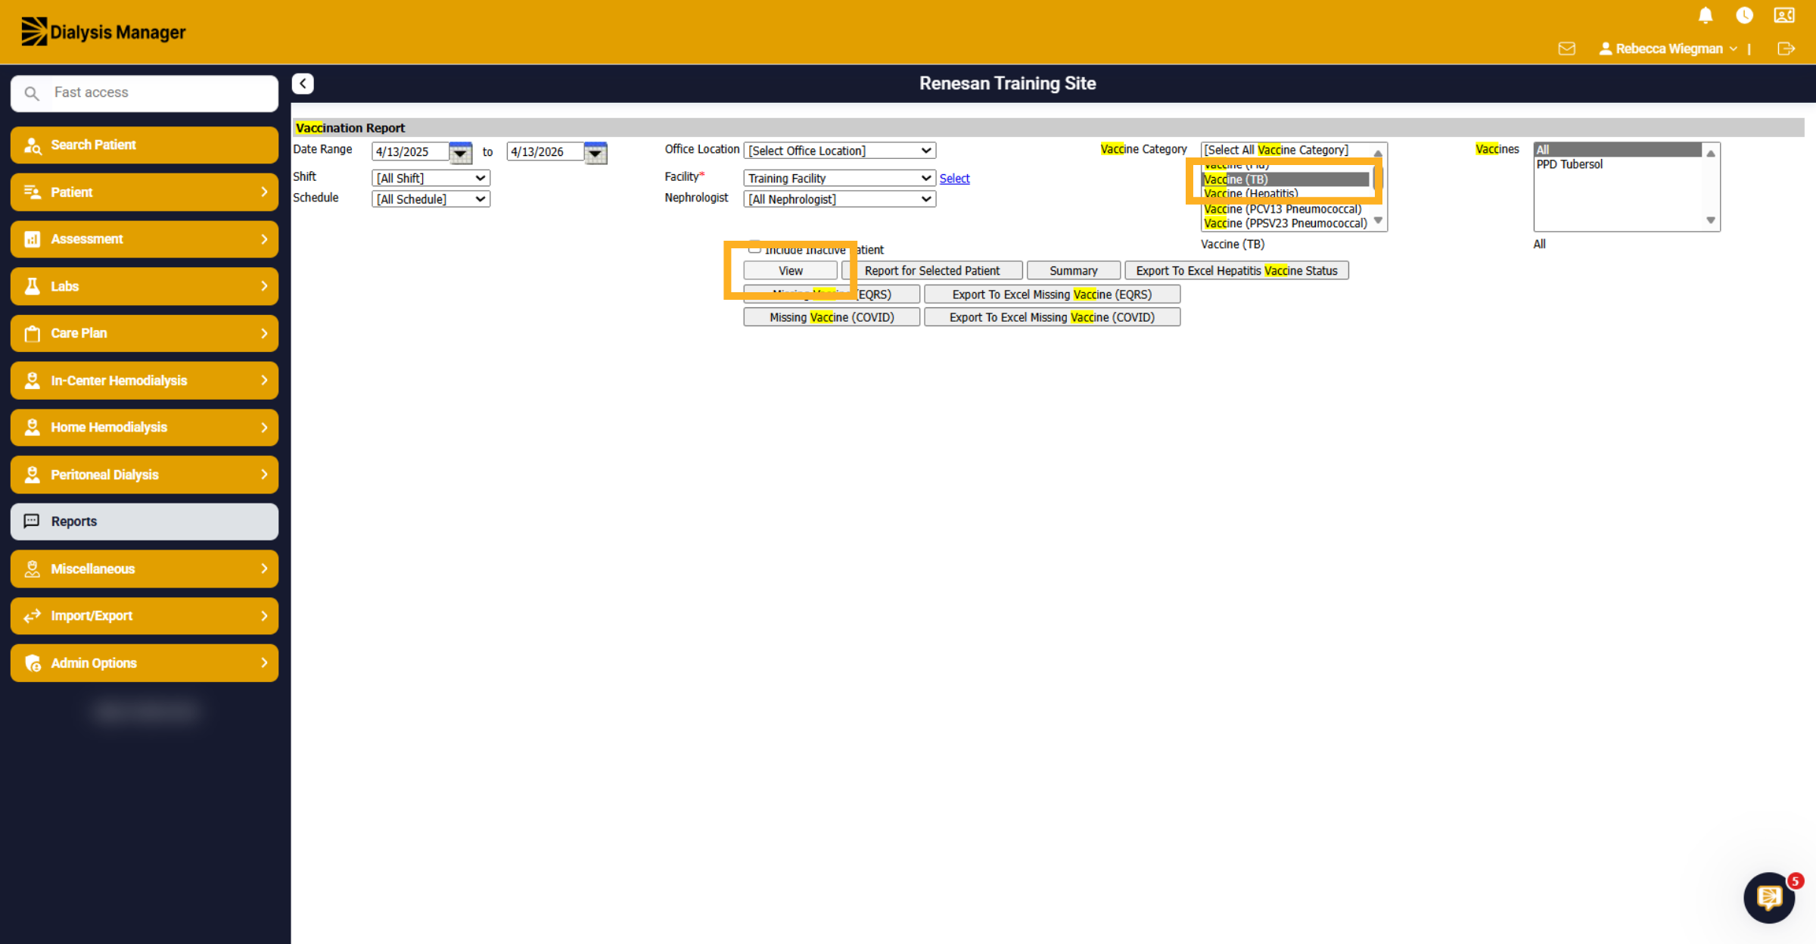Open the contact card icon
The height and width of the screenshot is (944, 1816).
(x=1784, y=15)
